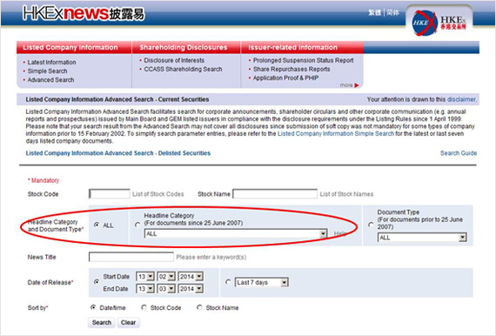The width and height of the screenshot is (496, 336).
Task: Select the Last 7 days radio button
Action: 228,281
